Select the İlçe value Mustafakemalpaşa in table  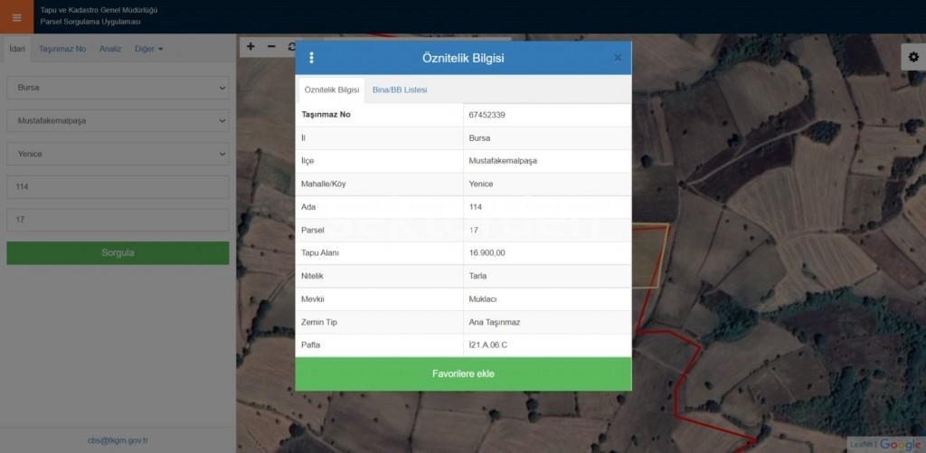pos(503,161)
